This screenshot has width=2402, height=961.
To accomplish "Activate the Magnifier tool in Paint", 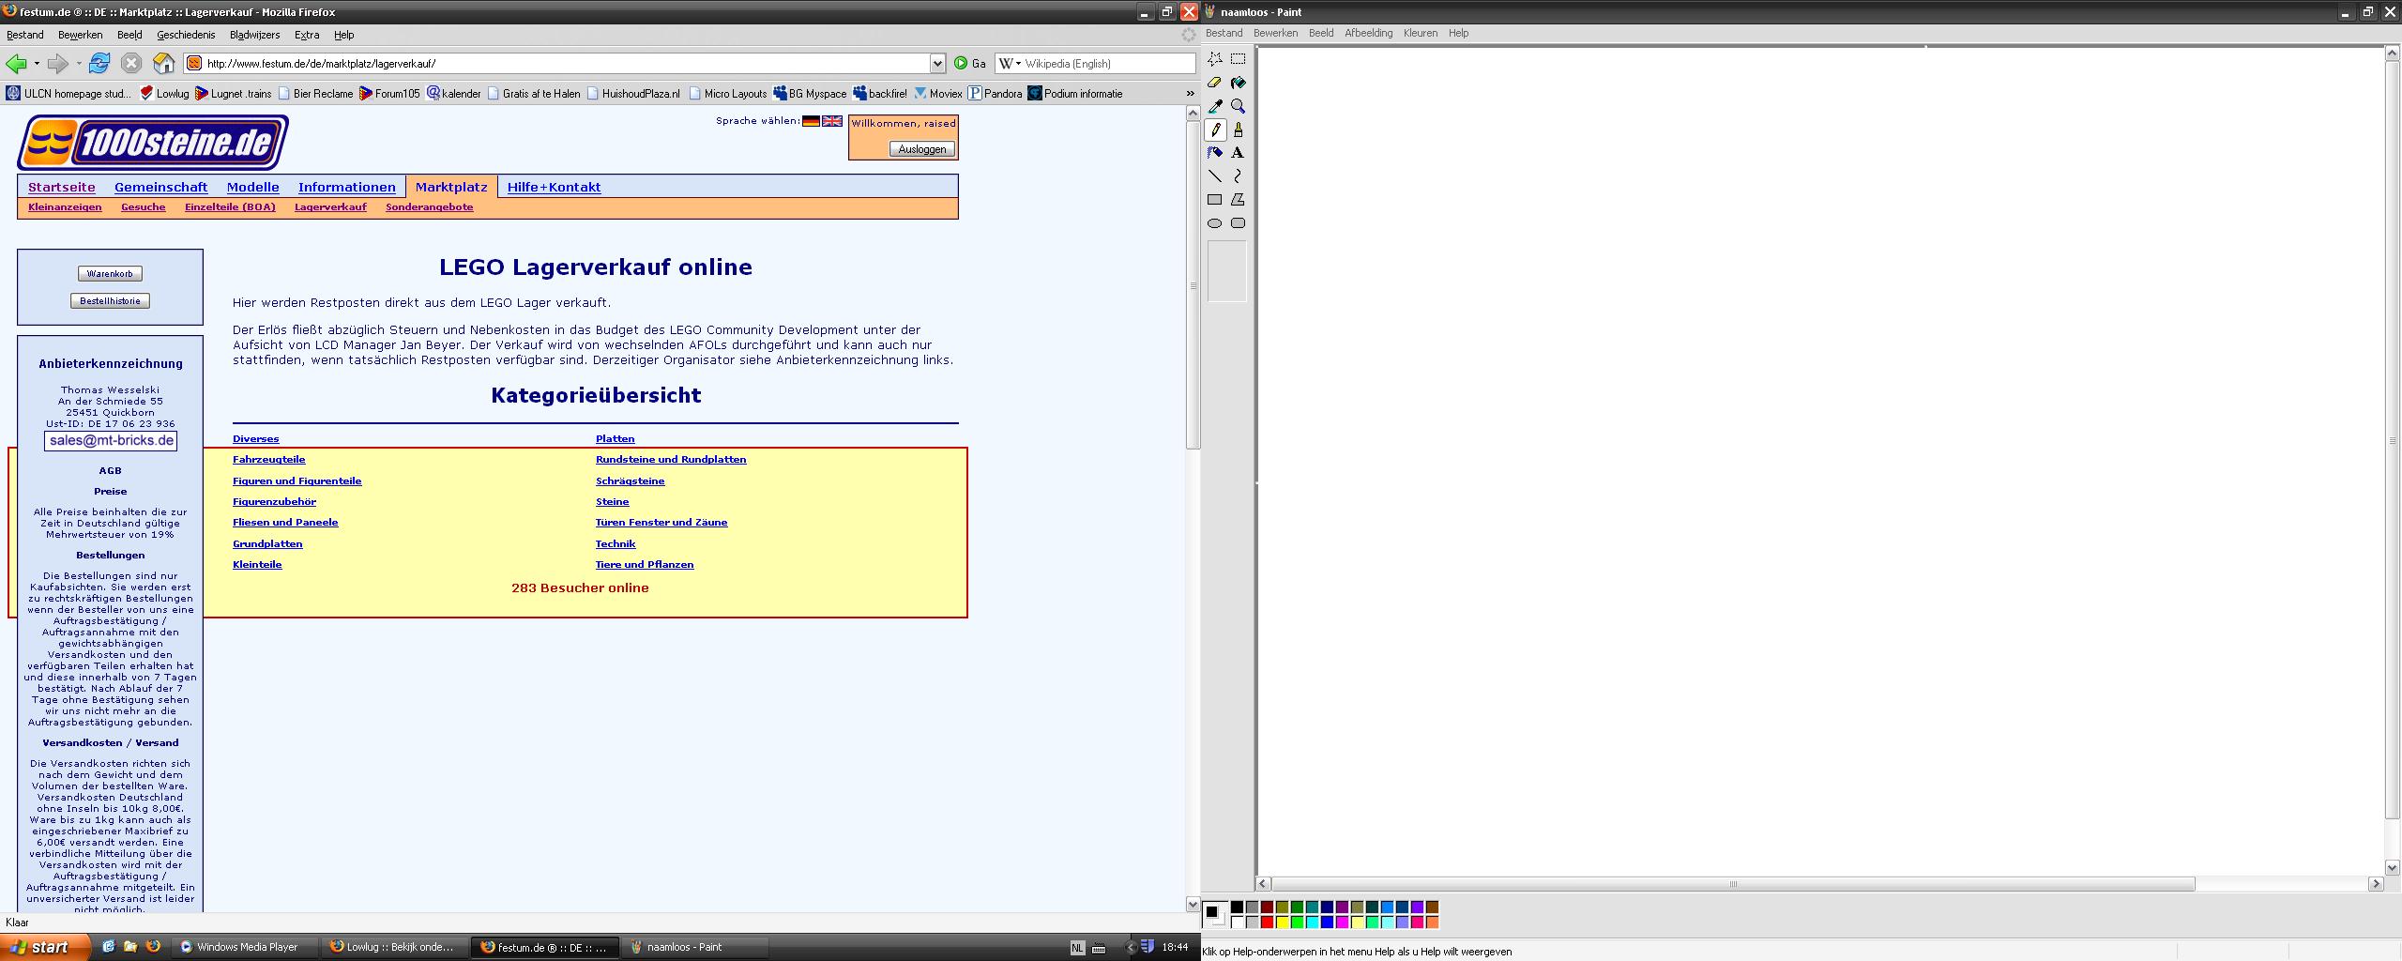I will tap(1239, 106).
